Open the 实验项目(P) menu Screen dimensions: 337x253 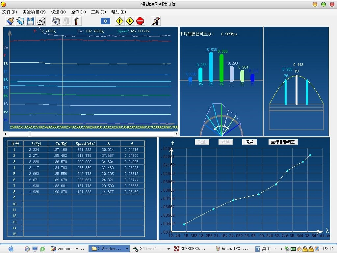(x=34, y=12)
